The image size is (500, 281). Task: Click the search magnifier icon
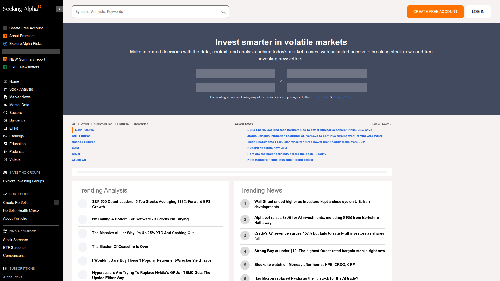pyautogui.click(x=223, y=12)
